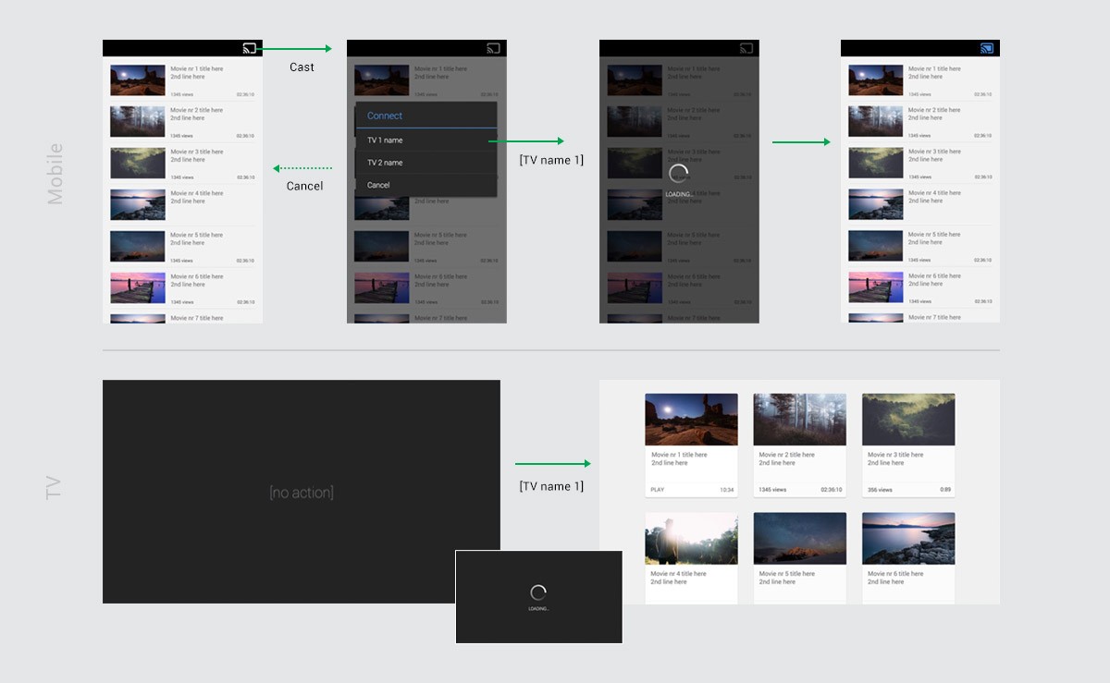Choose TV 2 name from the device list

385,163
